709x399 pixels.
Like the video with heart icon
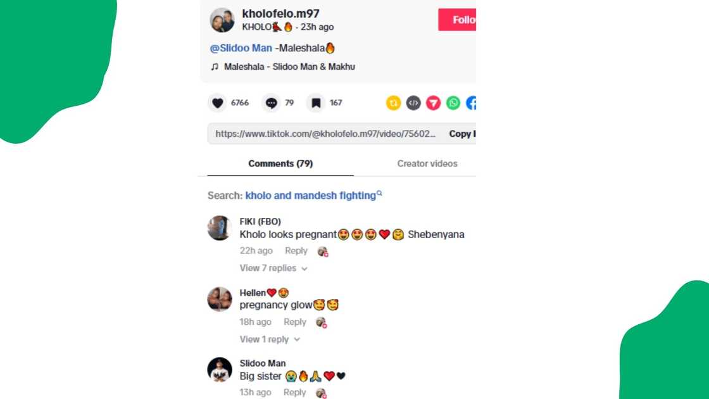218,103
